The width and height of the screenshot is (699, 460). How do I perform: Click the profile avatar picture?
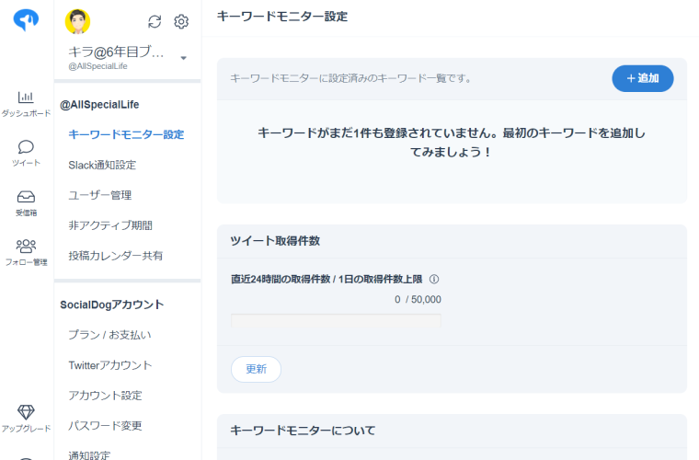click(78, 21)
